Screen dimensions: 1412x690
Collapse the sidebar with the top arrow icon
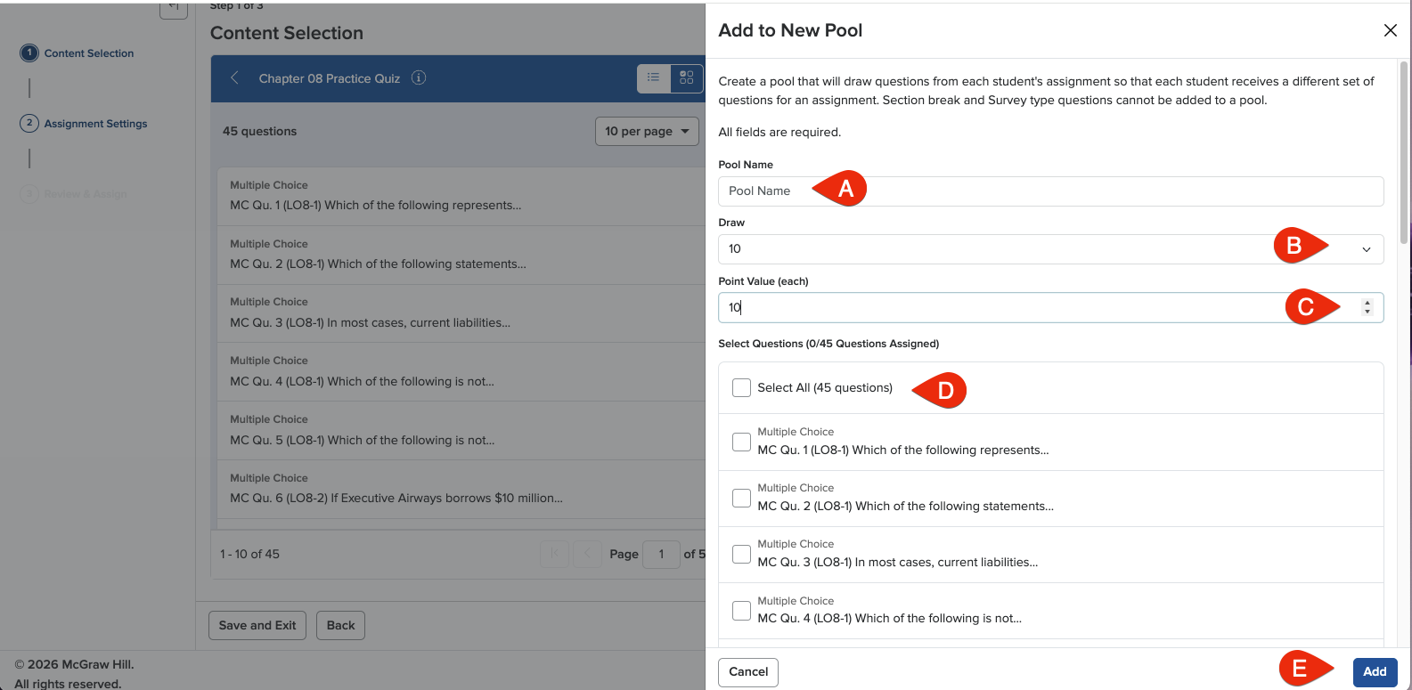(x=174, y=7)
